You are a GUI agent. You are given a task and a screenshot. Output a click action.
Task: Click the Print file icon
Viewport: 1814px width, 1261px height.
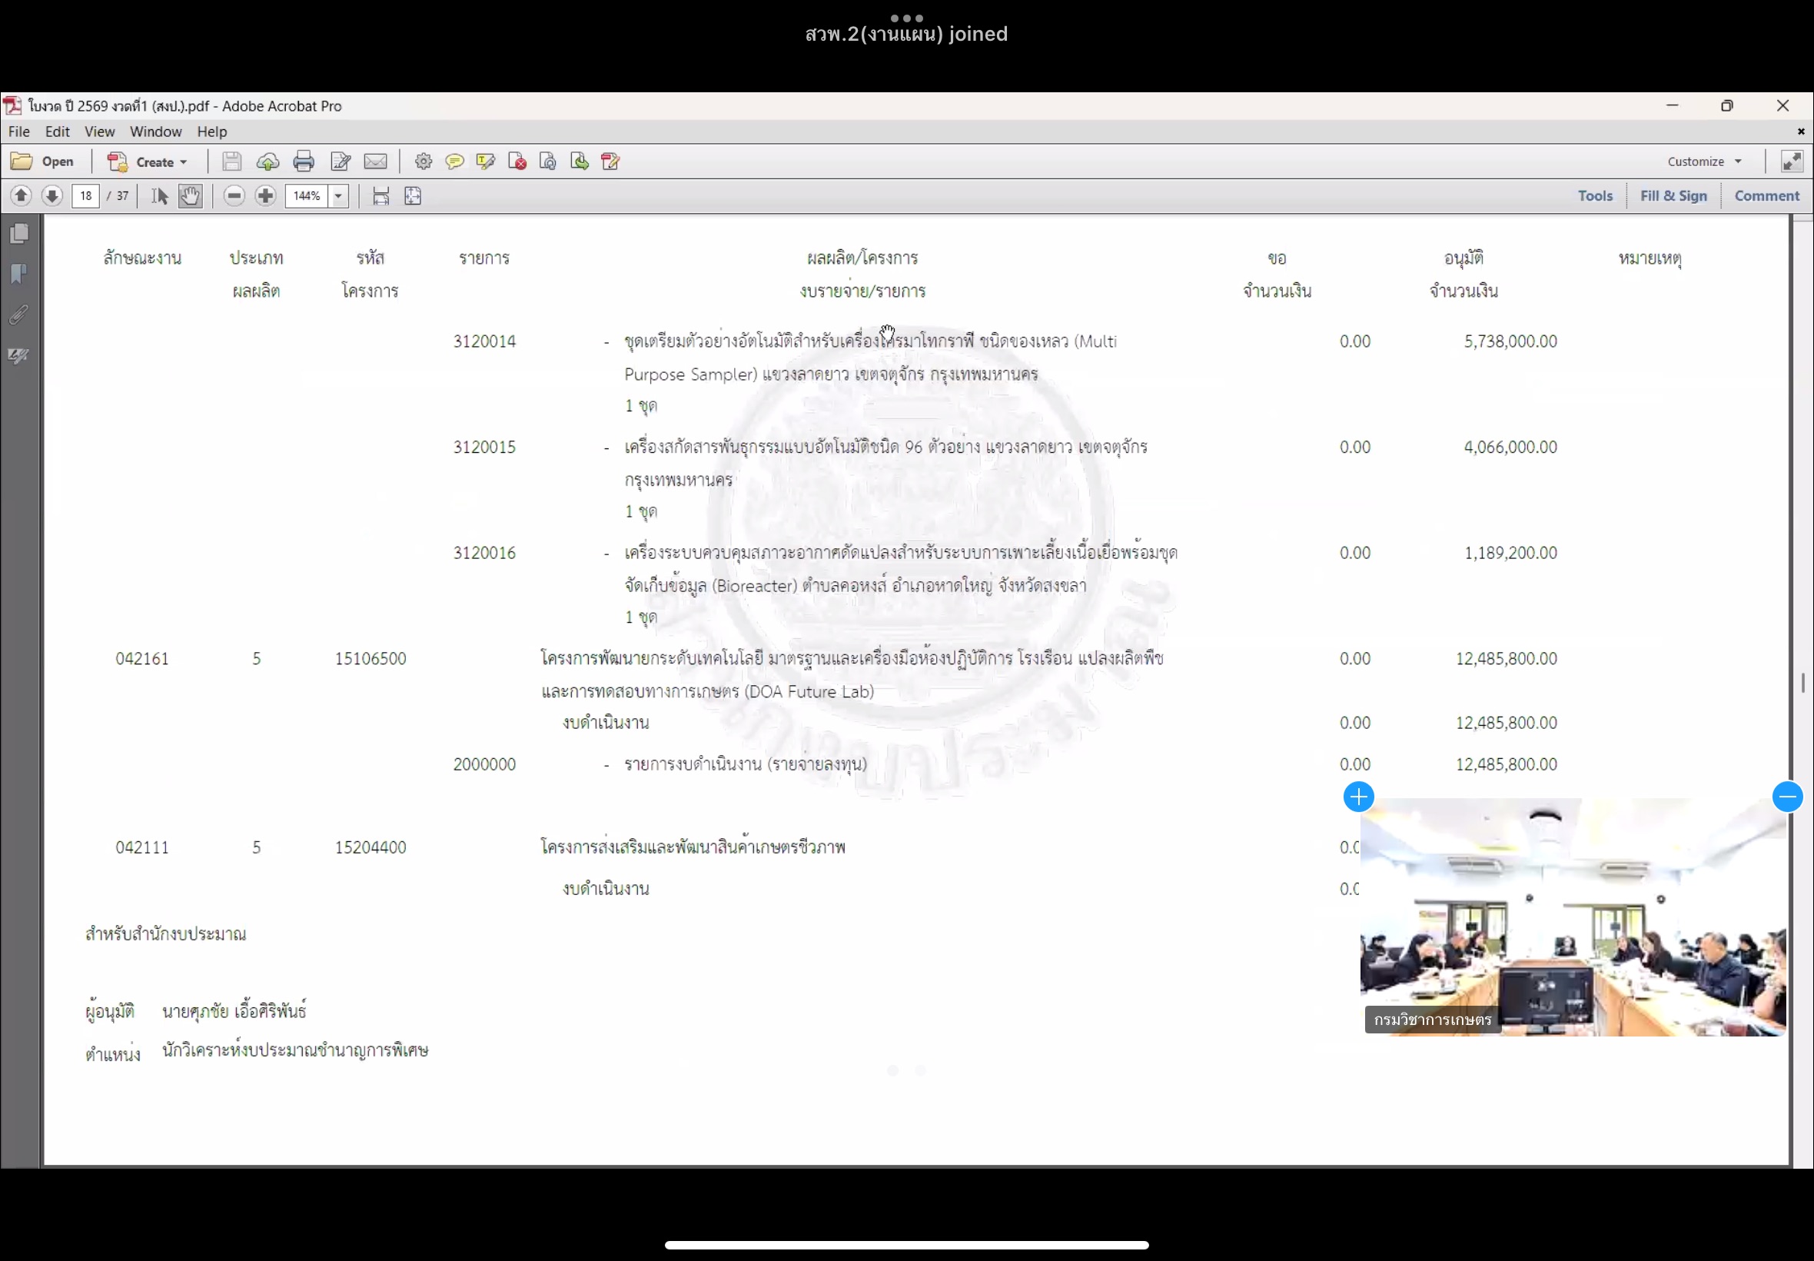click(x=304, y=162)
